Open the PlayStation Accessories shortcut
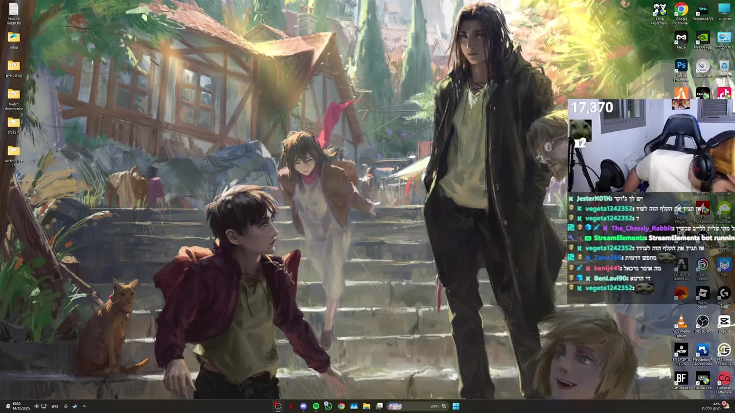Screen dimensions: 735x413 703,354
